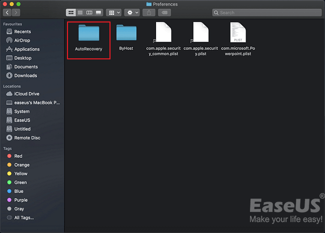325x233 pixels.
Task: Click the ByHost folder name label
Action: click(x=126, y=48)
